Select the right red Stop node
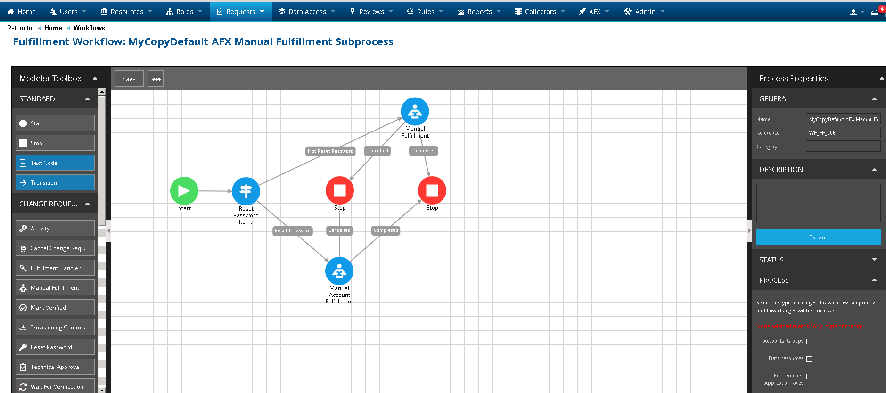Screen dimensions: 886x393 click(x=432, y=190)
